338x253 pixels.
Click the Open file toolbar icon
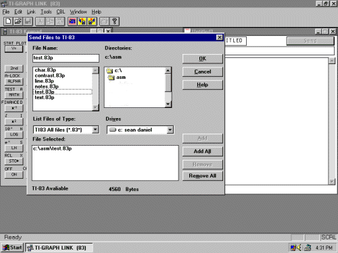[18, 22]
